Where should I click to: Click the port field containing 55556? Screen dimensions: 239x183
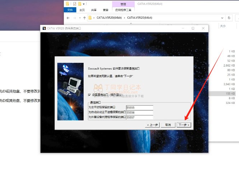click(x=140, y=113)
